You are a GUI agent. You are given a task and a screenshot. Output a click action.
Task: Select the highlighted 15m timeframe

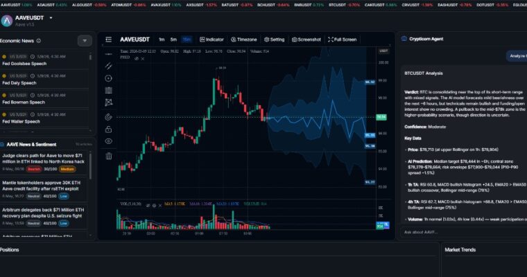(187, 39)
